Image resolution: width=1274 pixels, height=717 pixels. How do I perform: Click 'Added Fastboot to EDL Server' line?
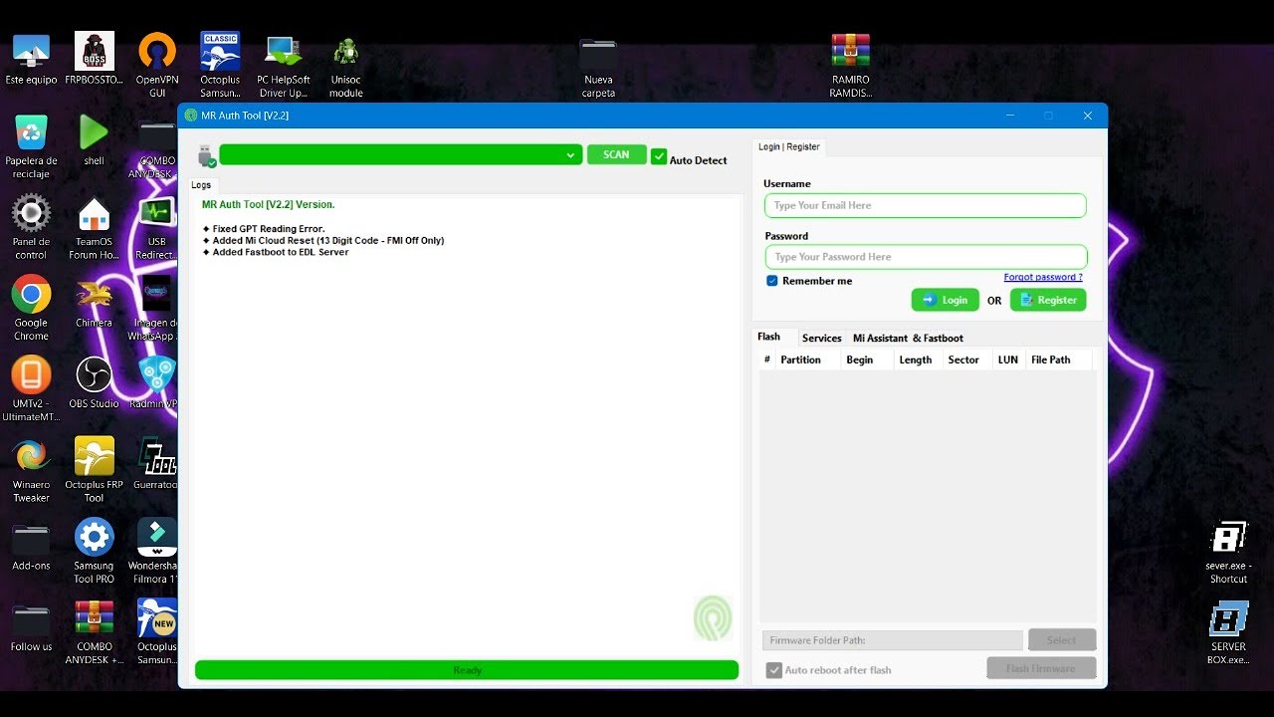[276, 253]
